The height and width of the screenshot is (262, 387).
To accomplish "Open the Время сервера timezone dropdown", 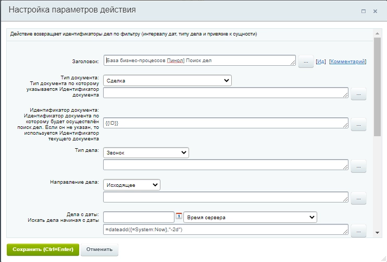I will (250, 217).
